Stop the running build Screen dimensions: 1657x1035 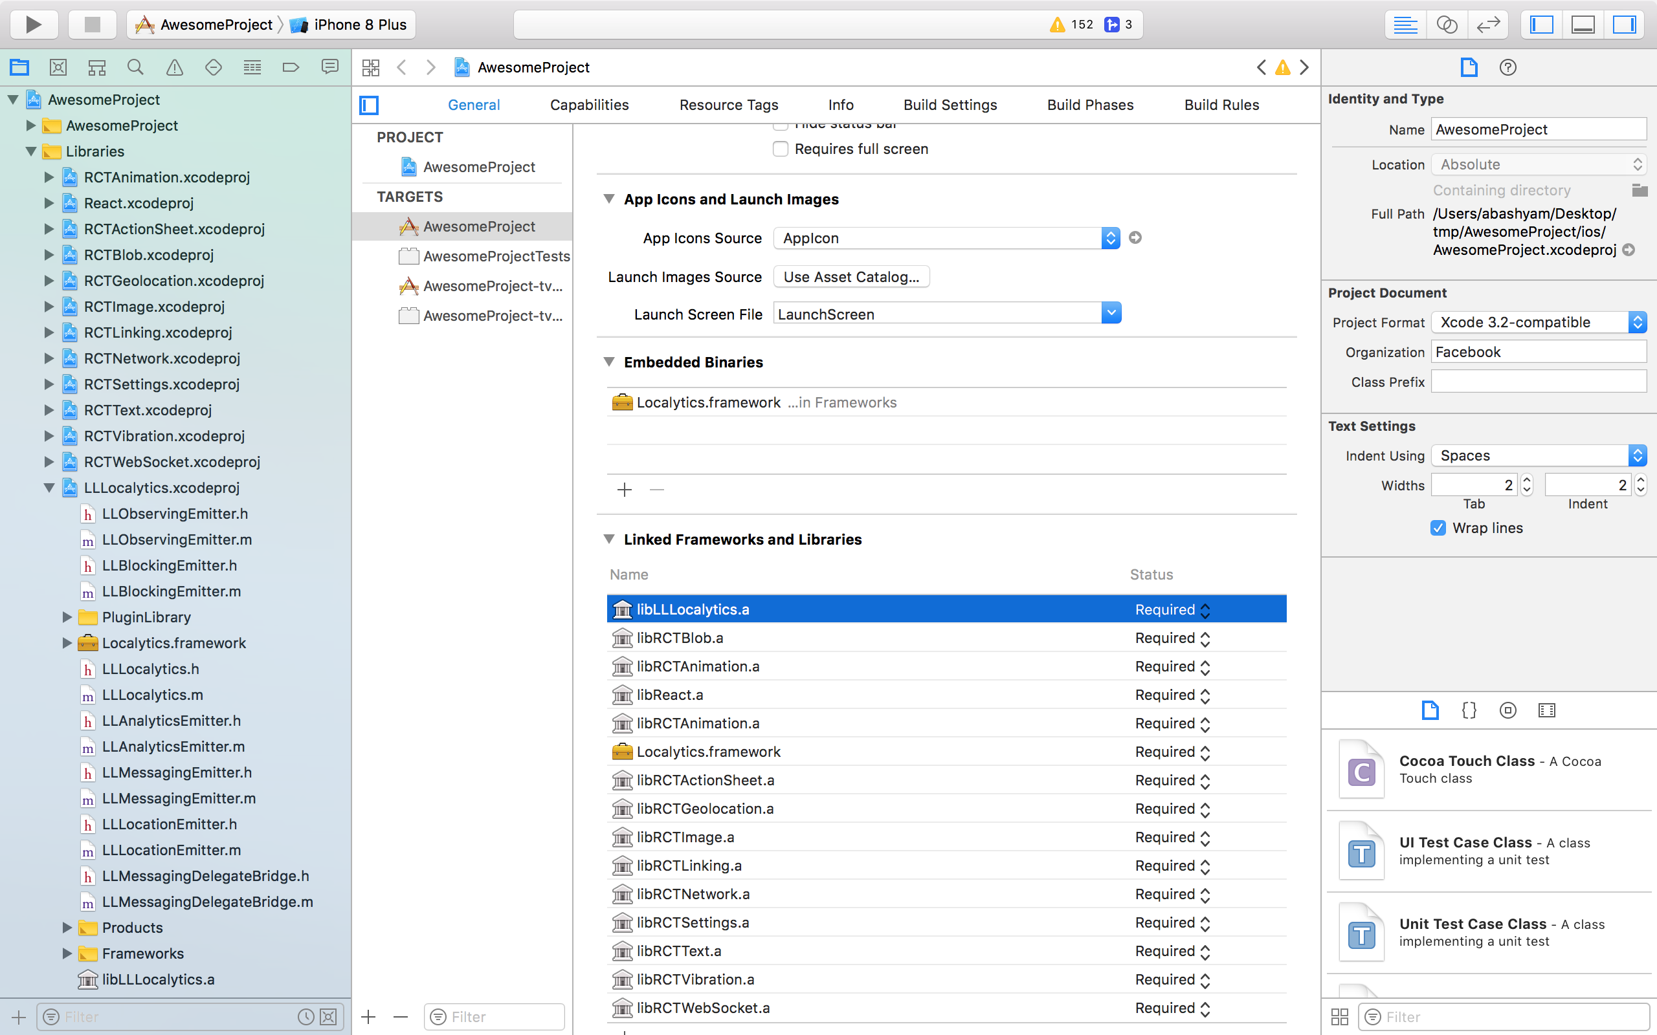coord(92,25)
